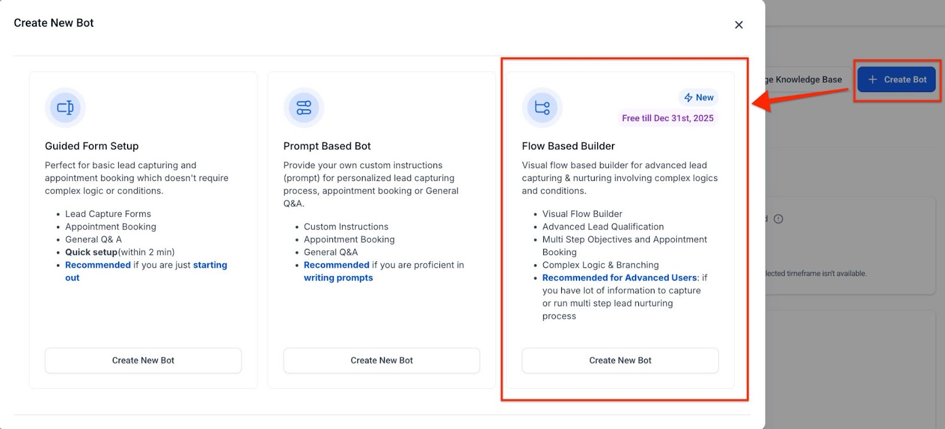Click the Visual Flow Builder bullet item
Viewport: 945px width, 429px height.
click(582, 214)
